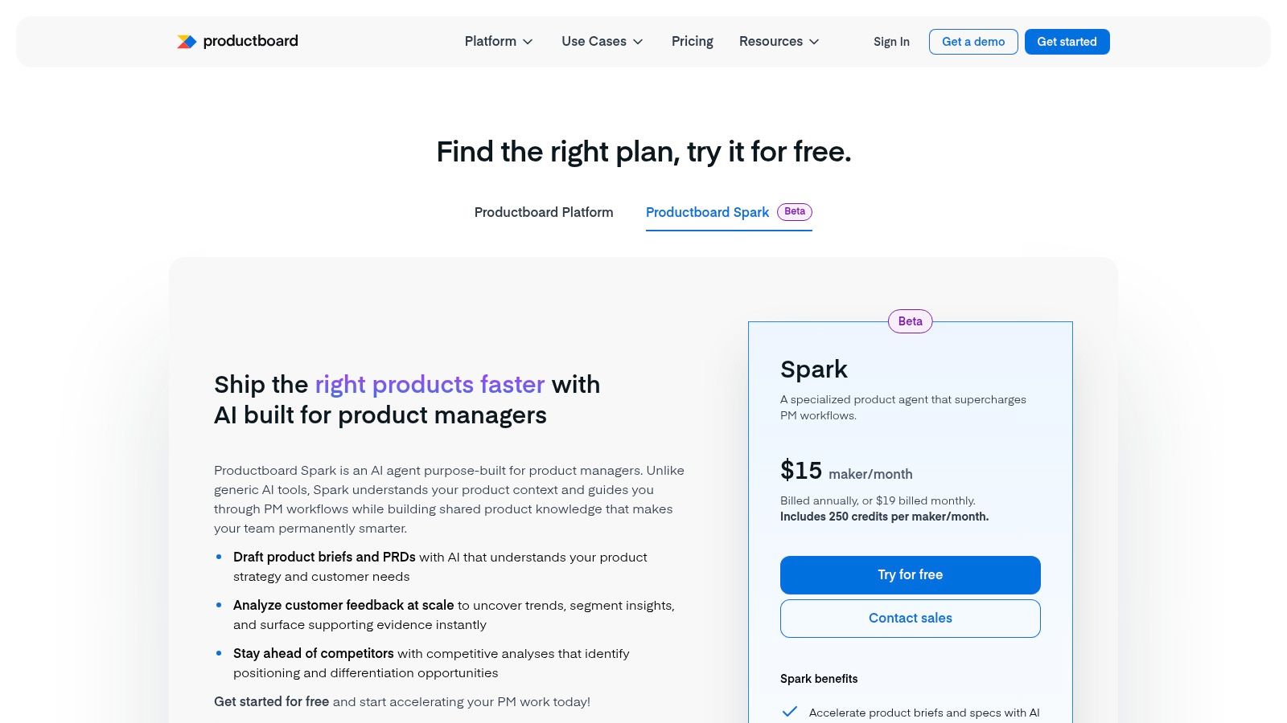This screenshot has width=1287, height=723.
Task: Click the Beta badge on the Spark card
Action: point(909,321)
